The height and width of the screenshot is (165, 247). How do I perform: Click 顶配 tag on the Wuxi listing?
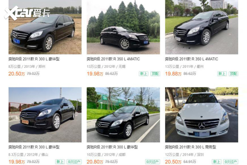(x=155, y=74)
